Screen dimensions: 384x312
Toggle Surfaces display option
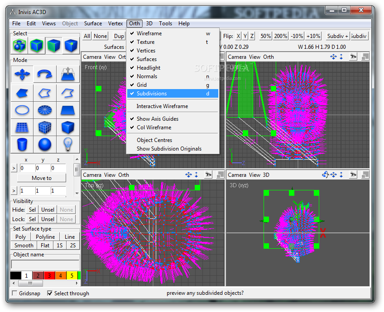tap(173, 59)
